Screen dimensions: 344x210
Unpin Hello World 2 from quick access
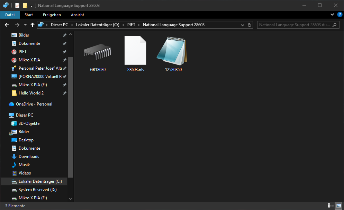[x=64, y=93]
